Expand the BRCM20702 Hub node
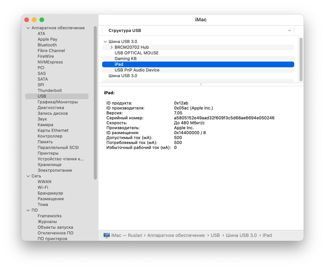 [111, 47]
